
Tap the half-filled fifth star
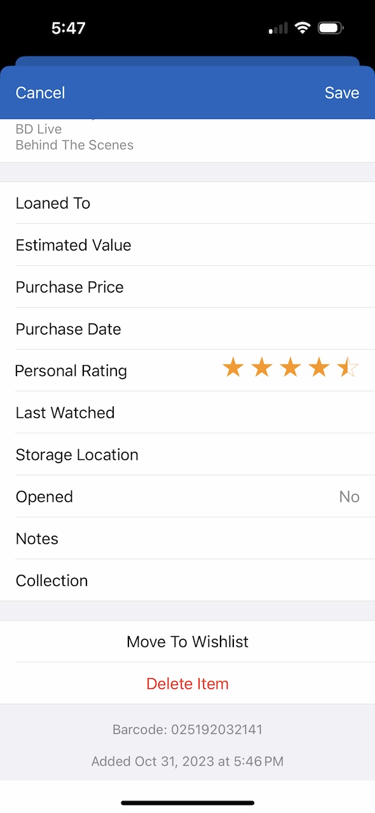[348, 368]
